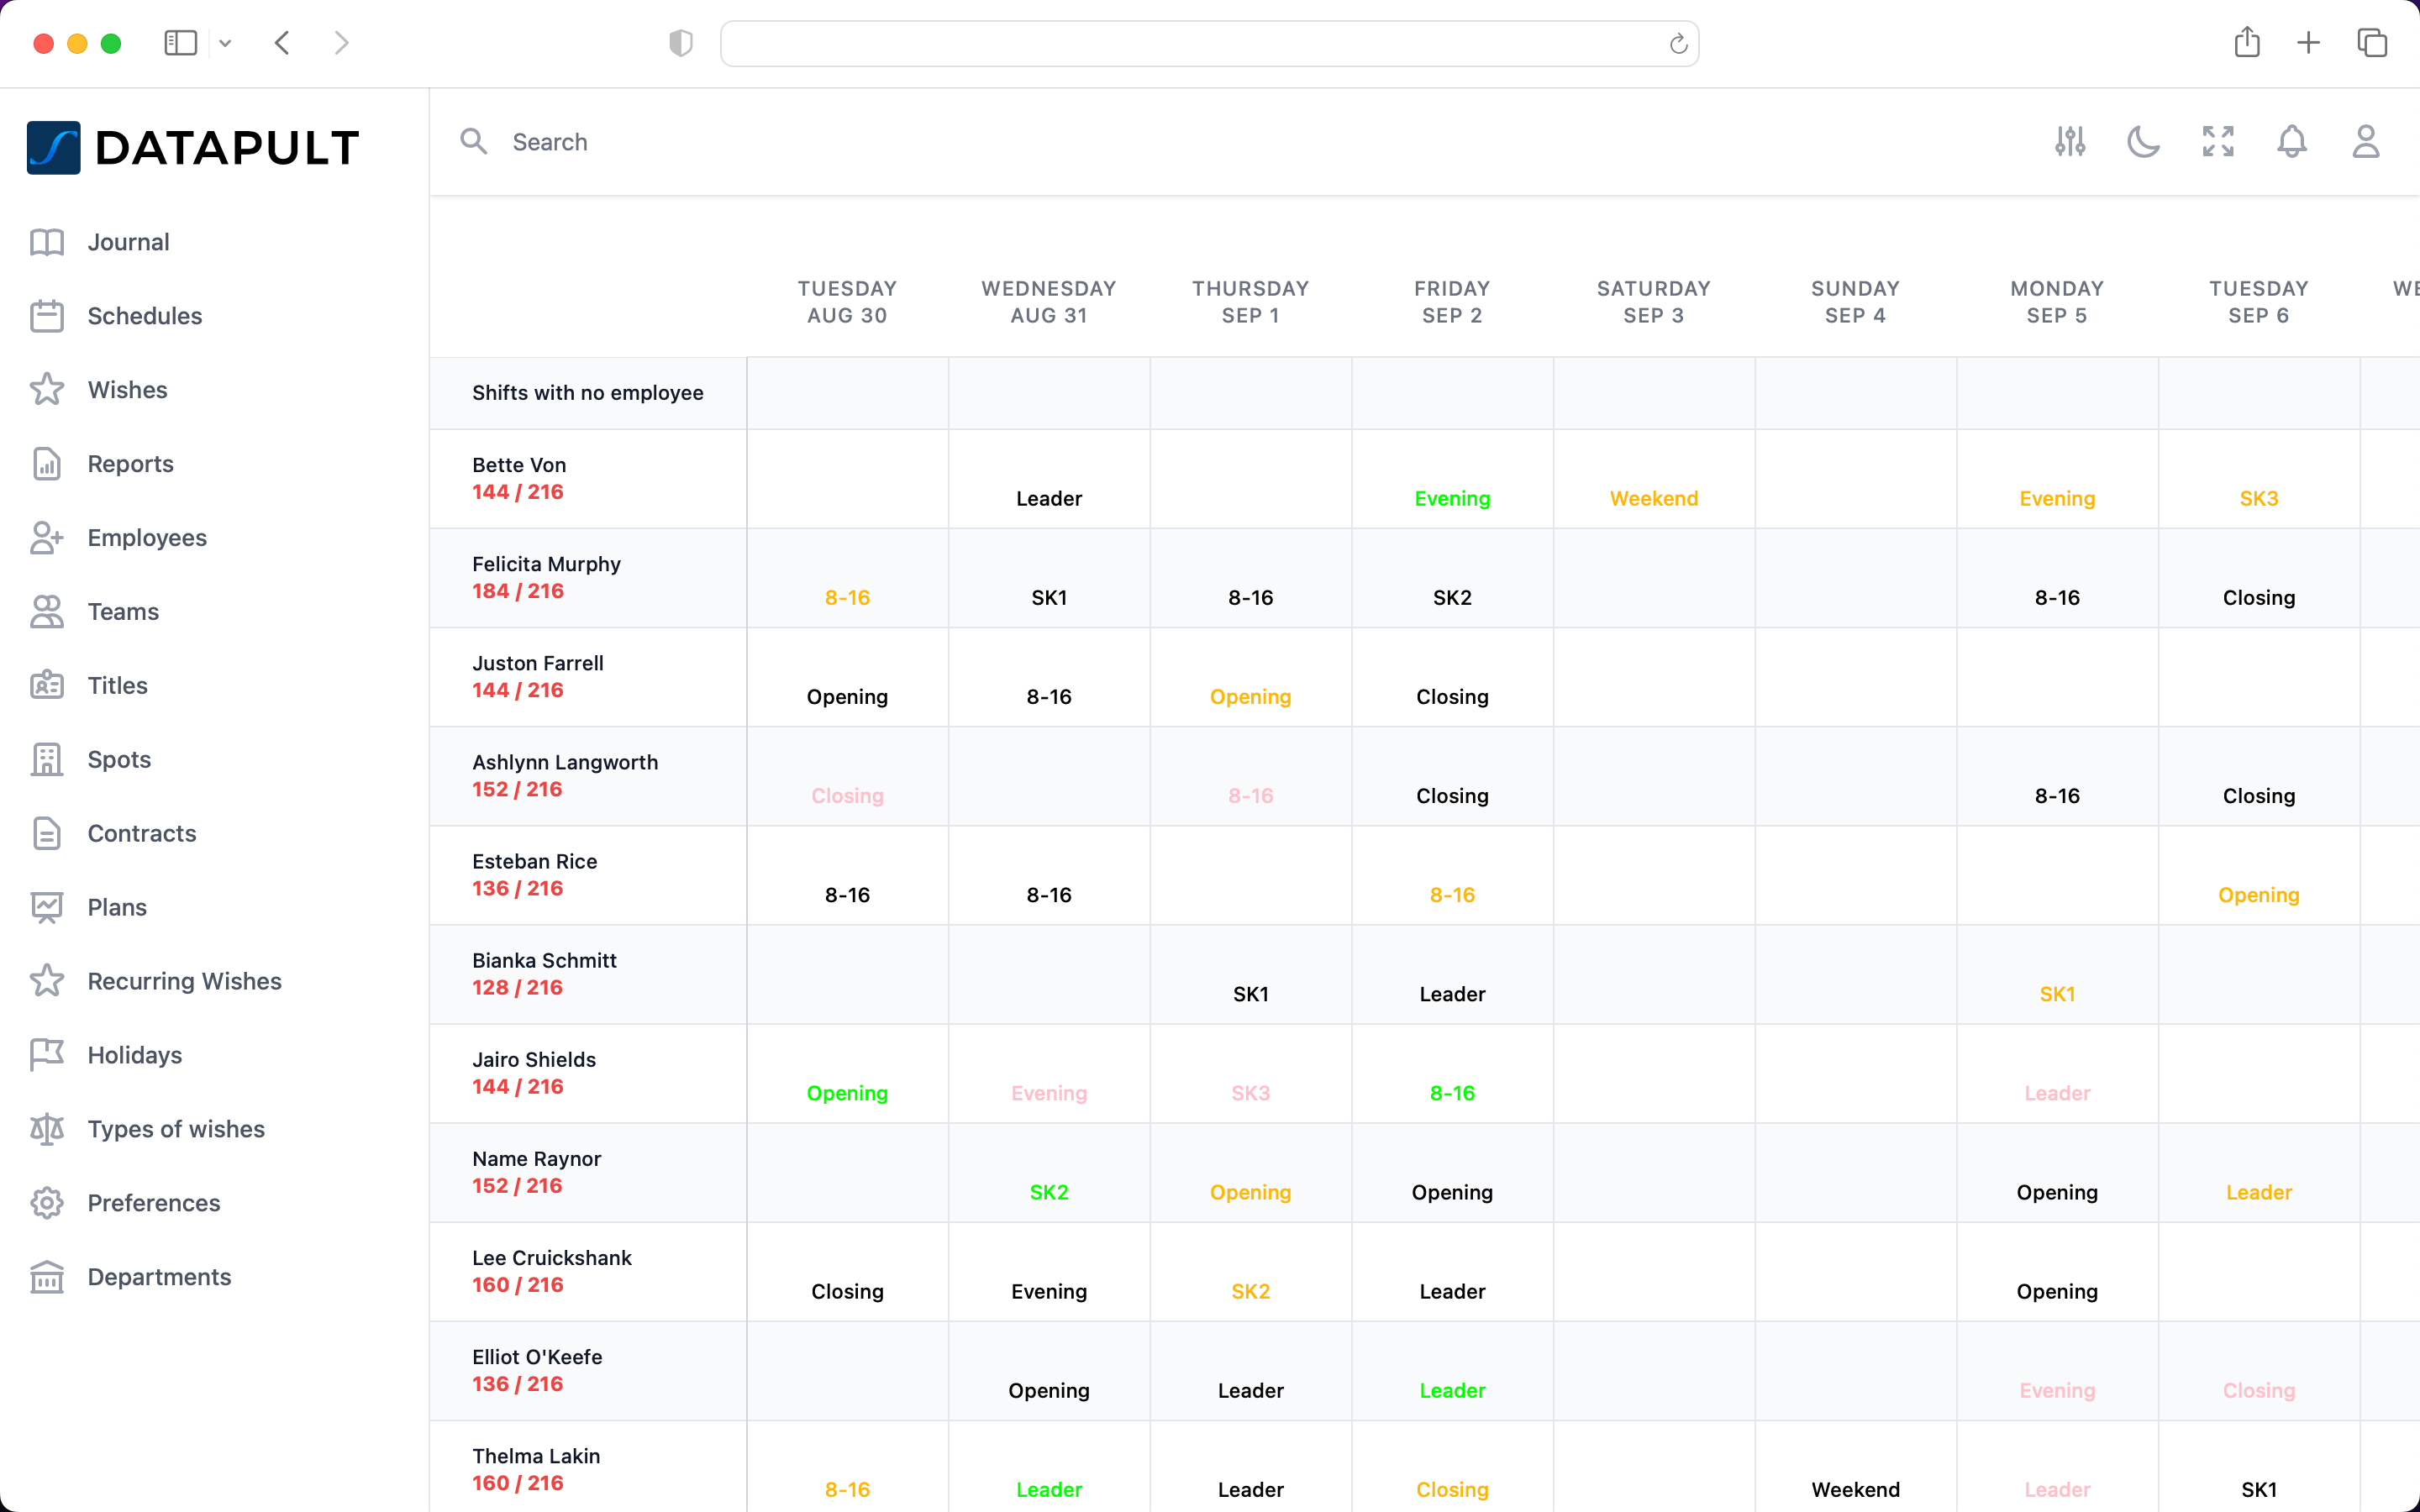Viewport: 2420px width, 1512px height.
Task: Click the Search input field
Action: tap(900, 142)
